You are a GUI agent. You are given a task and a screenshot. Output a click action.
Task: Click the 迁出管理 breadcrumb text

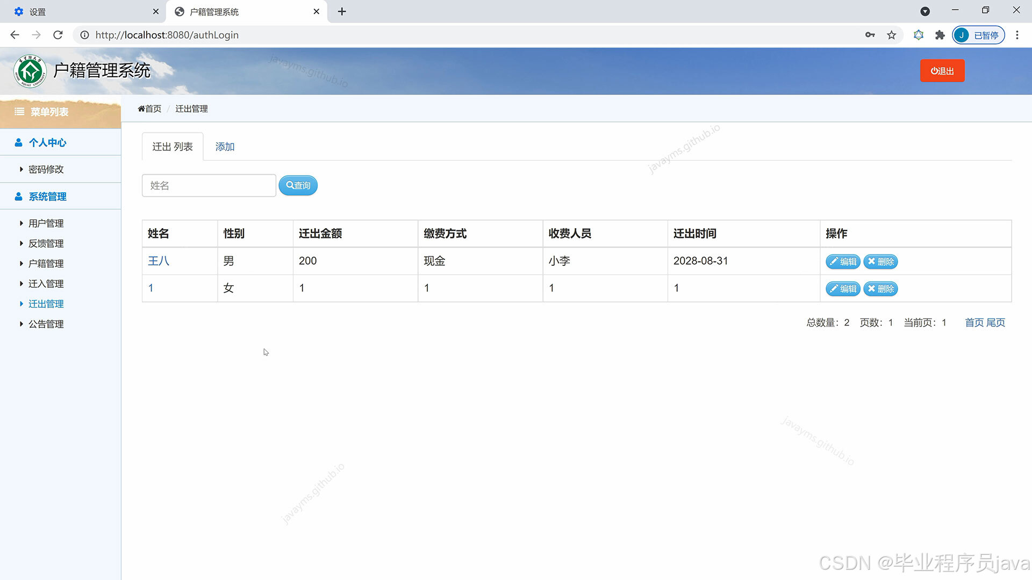pyautogui.click(x=191, y=108)
